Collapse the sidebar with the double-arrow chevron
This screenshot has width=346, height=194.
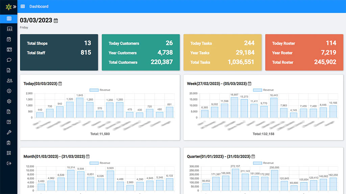click(x=15, y=6)
